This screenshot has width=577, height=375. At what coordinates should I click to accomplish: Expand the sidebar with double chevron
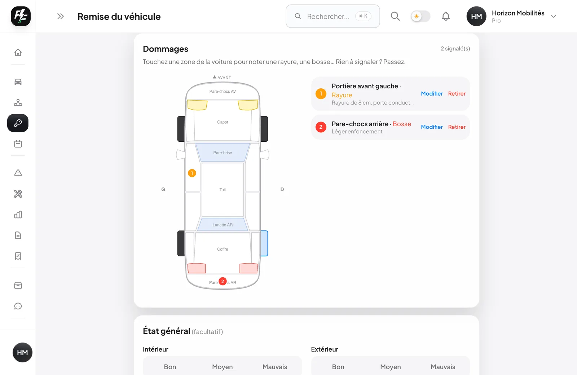(x=61, y=16)
